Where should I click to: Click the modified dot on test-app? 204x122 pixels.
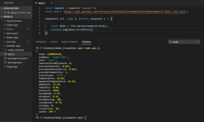28,42
